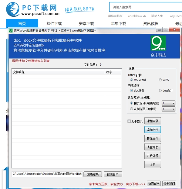Click the 注册 button
Viewport: 182px width, 189px height.
153,164
